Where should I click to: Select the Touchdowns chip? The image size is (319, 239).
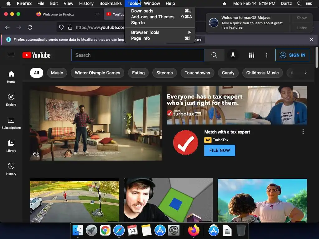197,73
